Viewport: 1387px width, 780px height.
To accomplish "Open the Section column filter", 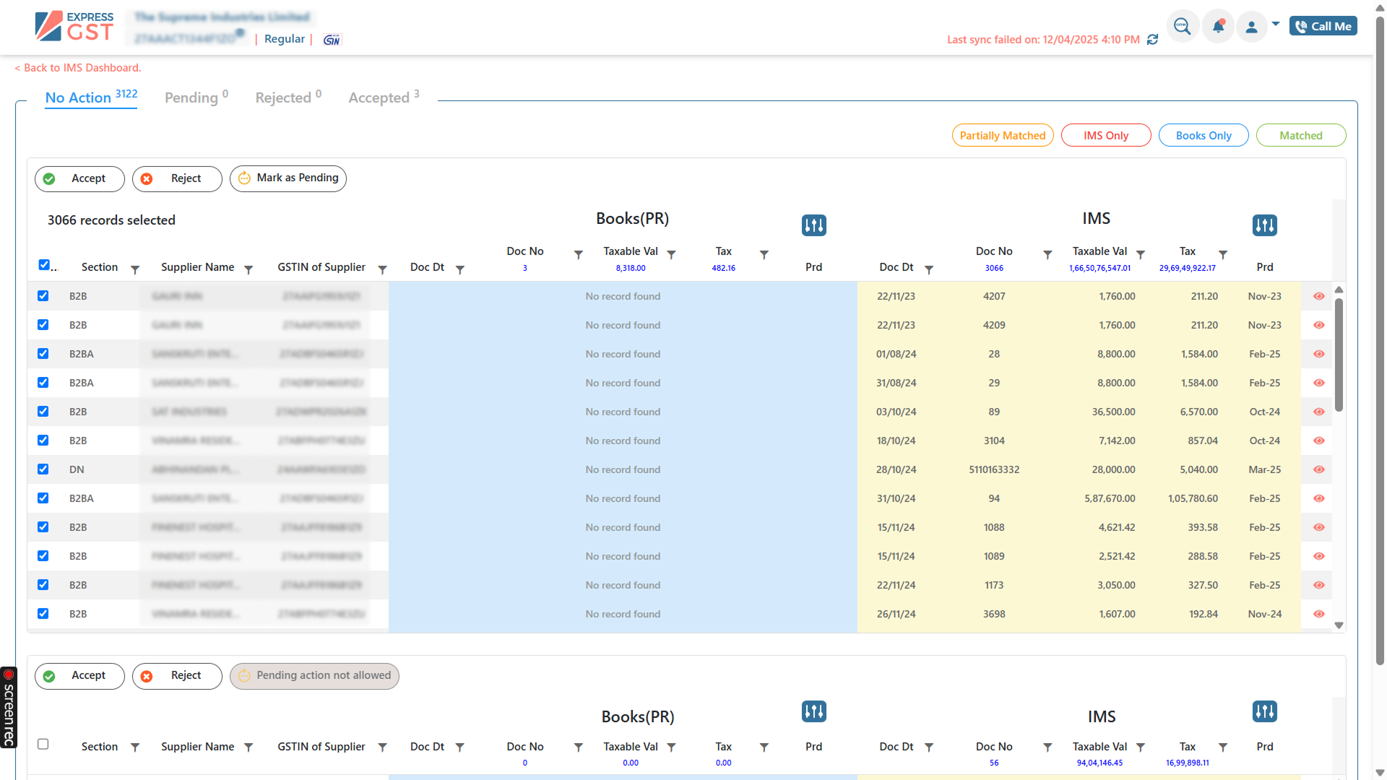I will point(135,269).
